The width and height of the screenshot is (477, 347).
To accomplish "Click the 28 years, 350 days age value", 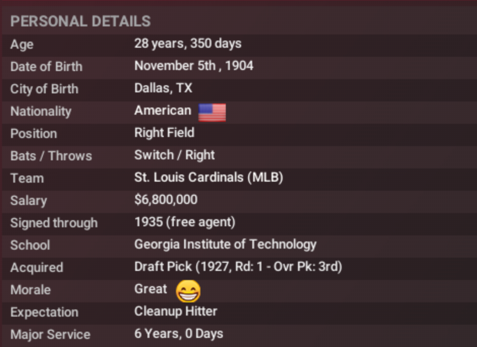I will click(x=188, y=44).
